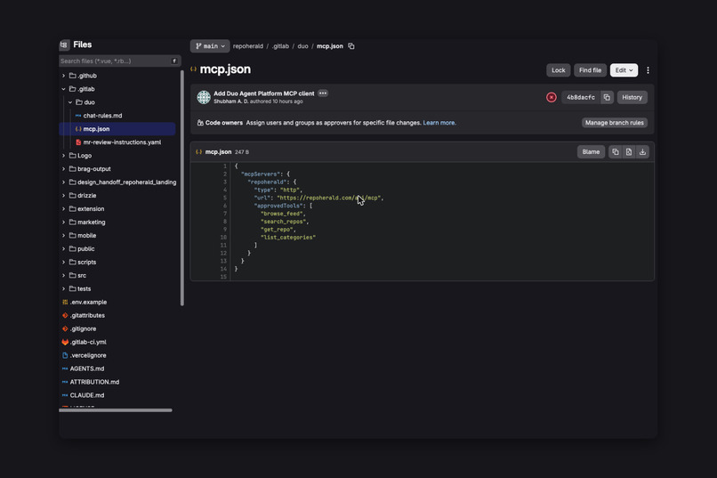This screenshot has width=717, height=478.
Task: Expand the brag-output folder
Action: coord(63,169)
